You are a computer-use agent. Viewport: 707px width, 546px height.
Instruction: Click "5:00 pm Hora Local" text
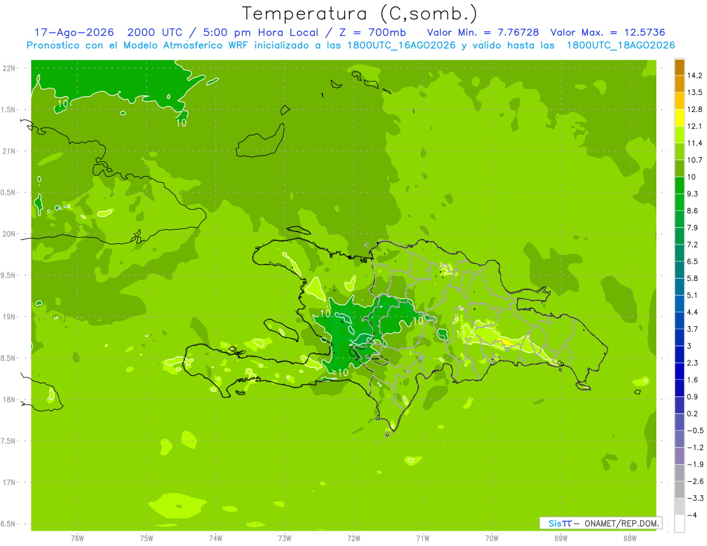pos(260,32)
